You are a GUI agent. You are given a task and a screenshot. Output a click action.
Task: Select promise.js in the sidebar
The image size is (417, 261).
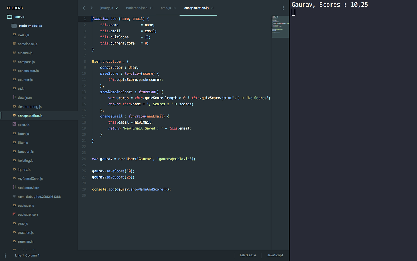(25, 241)
